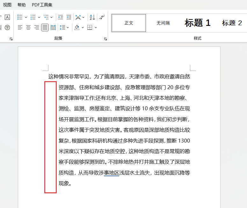This screenshot has width=247, height=208.
Task: Decrease the paragraph indent
Action: [x=61, y=17]
